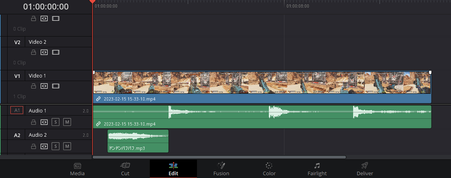
Task: Mute the Audio 1 track
Action: point(67,122)
